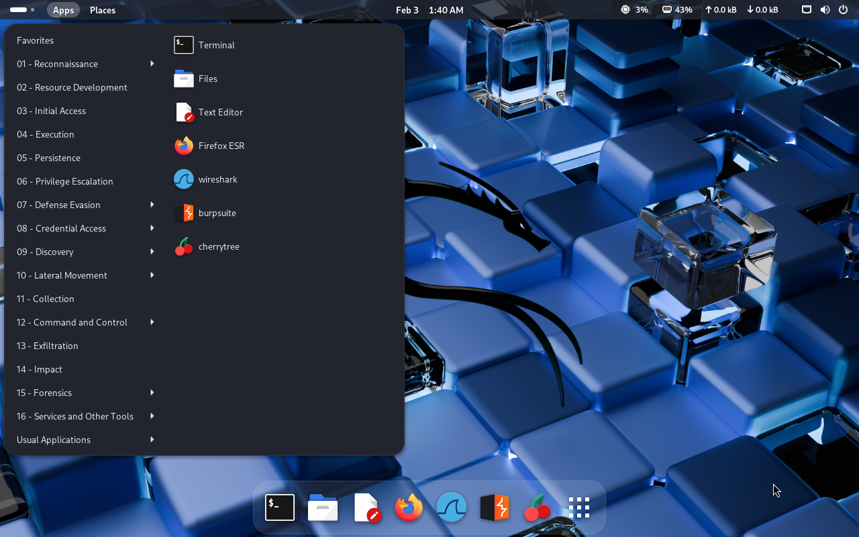Launch Wireshark from the dock

pos(452,507)
